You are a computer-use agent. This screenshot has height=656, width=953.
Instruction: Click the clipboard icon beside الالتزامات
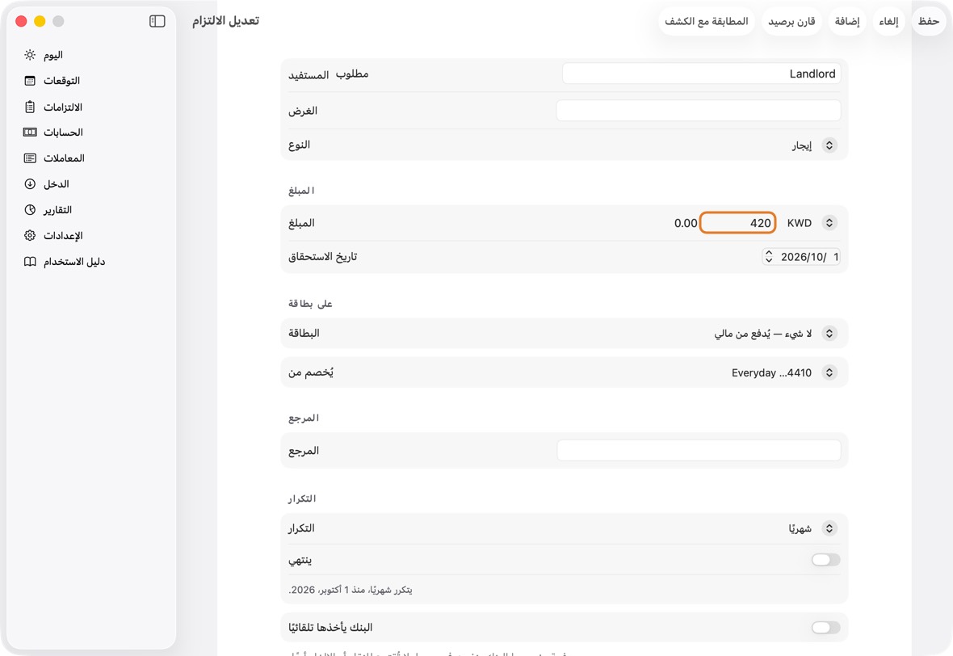pyautogui.click(x=30, y=107)
